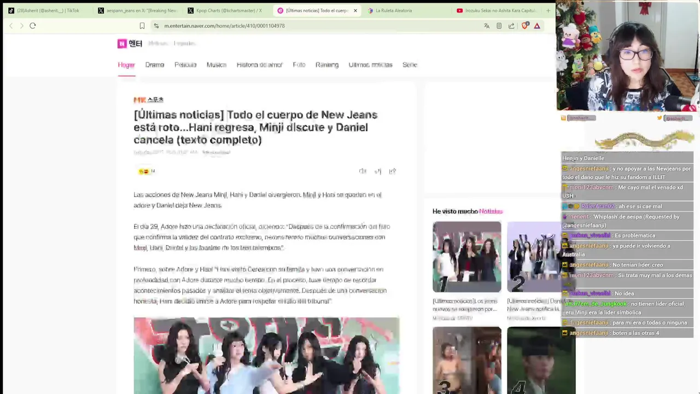Click the article headline about New Jeans
The height and width of the screenshot is (394, 700).
coord(255,127)
